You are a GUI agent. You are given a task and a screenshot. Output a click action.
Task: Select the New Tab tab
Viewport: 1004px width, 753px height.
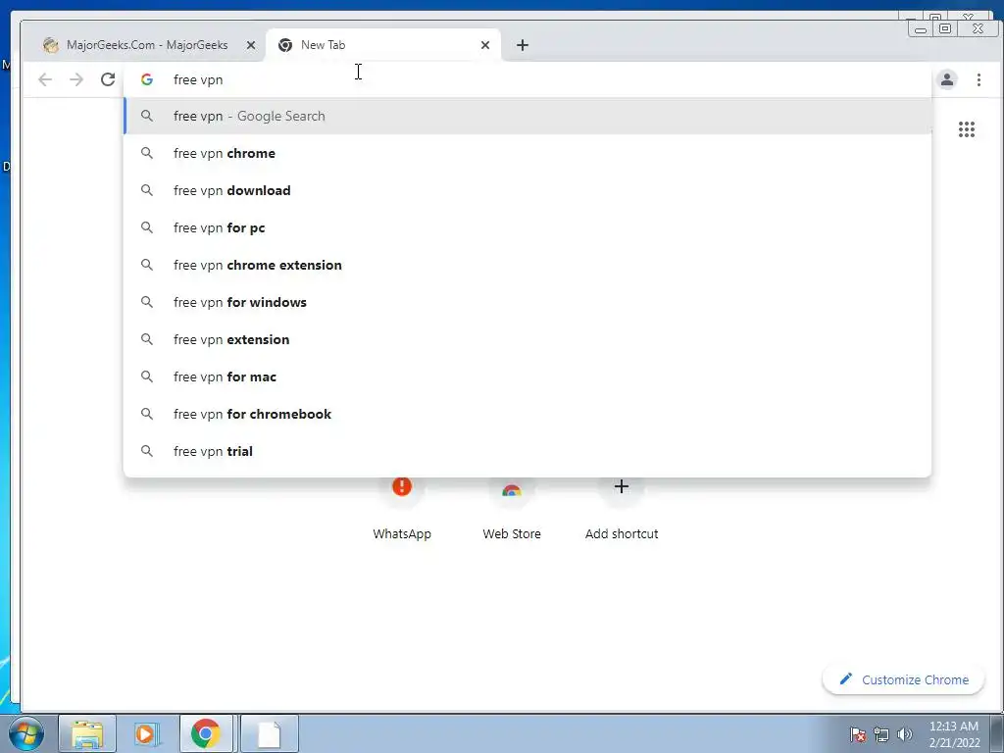[x=383, y=45]
